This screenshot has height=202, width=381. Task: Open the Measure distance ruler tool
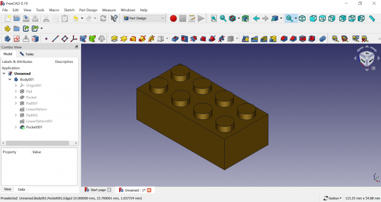pos(372,18)
